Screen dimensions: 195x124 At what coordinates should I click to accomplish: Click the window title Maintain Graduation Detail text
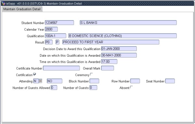pyautogui.click(x=64, y=4)
